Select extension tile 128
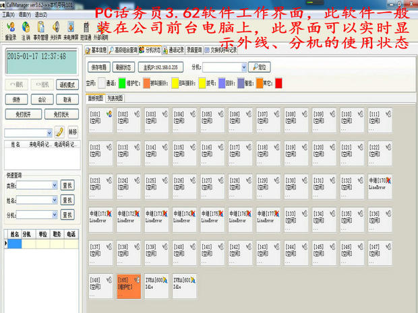This screenshot has height=313, width=418. pyautogui.click(x=241, y=187)
